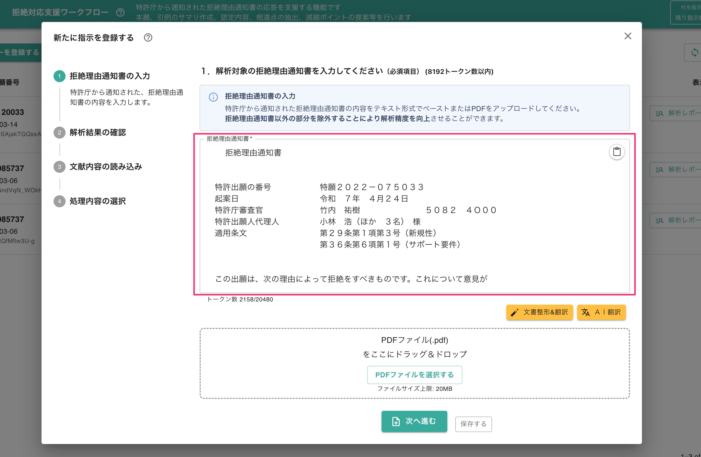Click the info icon in the blue notice box
Image resolution: width=701 pixels, height=457 pixels.
click(213, 97)
